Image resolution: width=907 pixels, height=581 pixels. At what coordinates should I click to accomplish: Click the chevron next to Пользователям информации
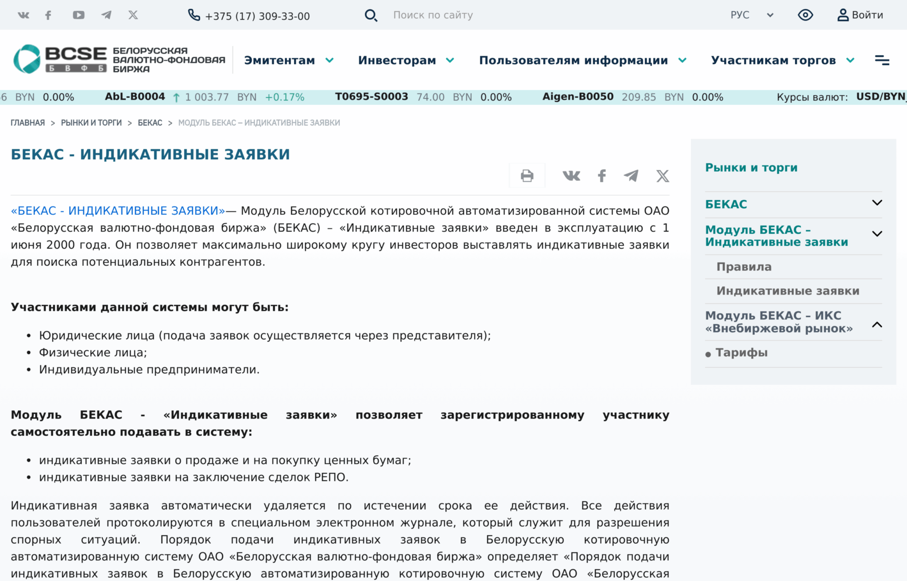(682, 60)
